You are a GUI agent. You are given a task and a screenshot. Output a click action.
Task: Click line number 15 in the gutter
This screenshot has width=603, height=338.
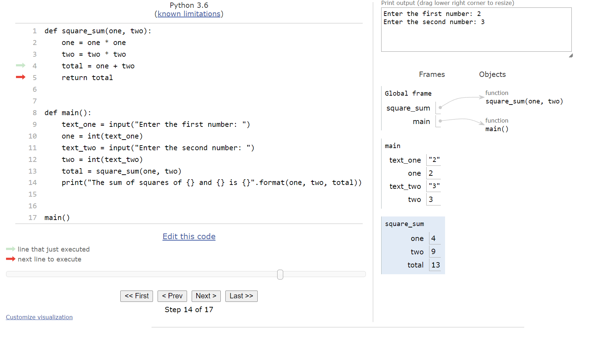point(33,194)
